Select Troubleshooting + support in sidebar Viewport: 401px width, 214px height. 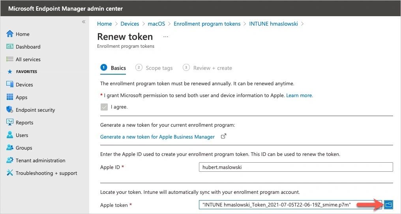pos(46,173)
